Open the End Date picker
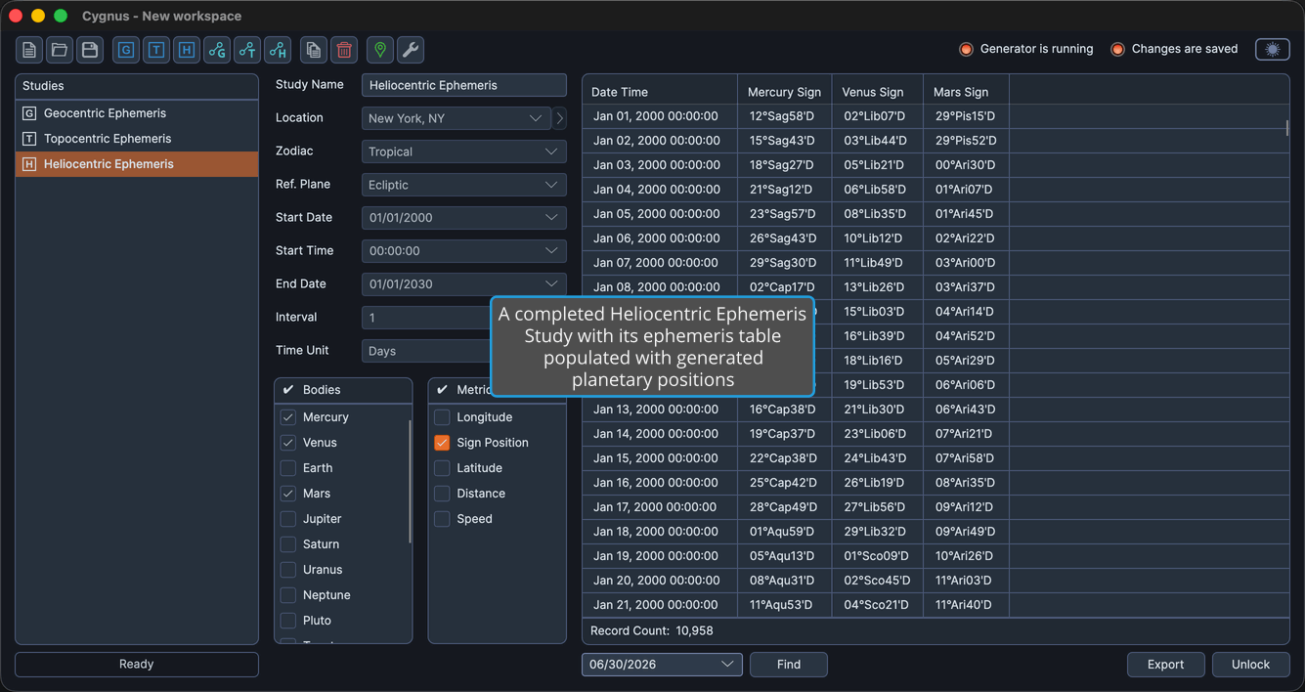This screenshot has width=1305, height=692. [x=464, y=284]
